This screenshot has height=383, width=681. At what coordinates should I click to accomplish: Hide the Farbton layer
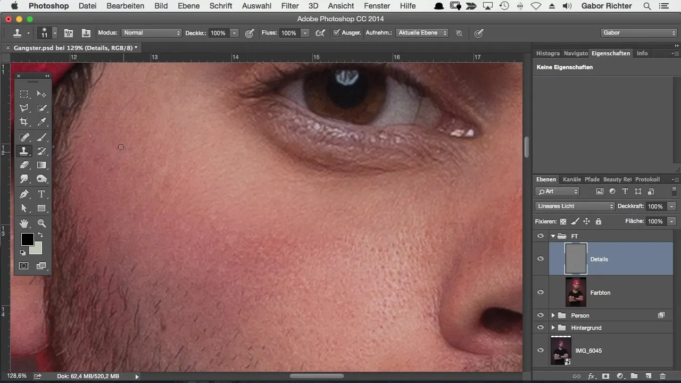tap(541, 293)
